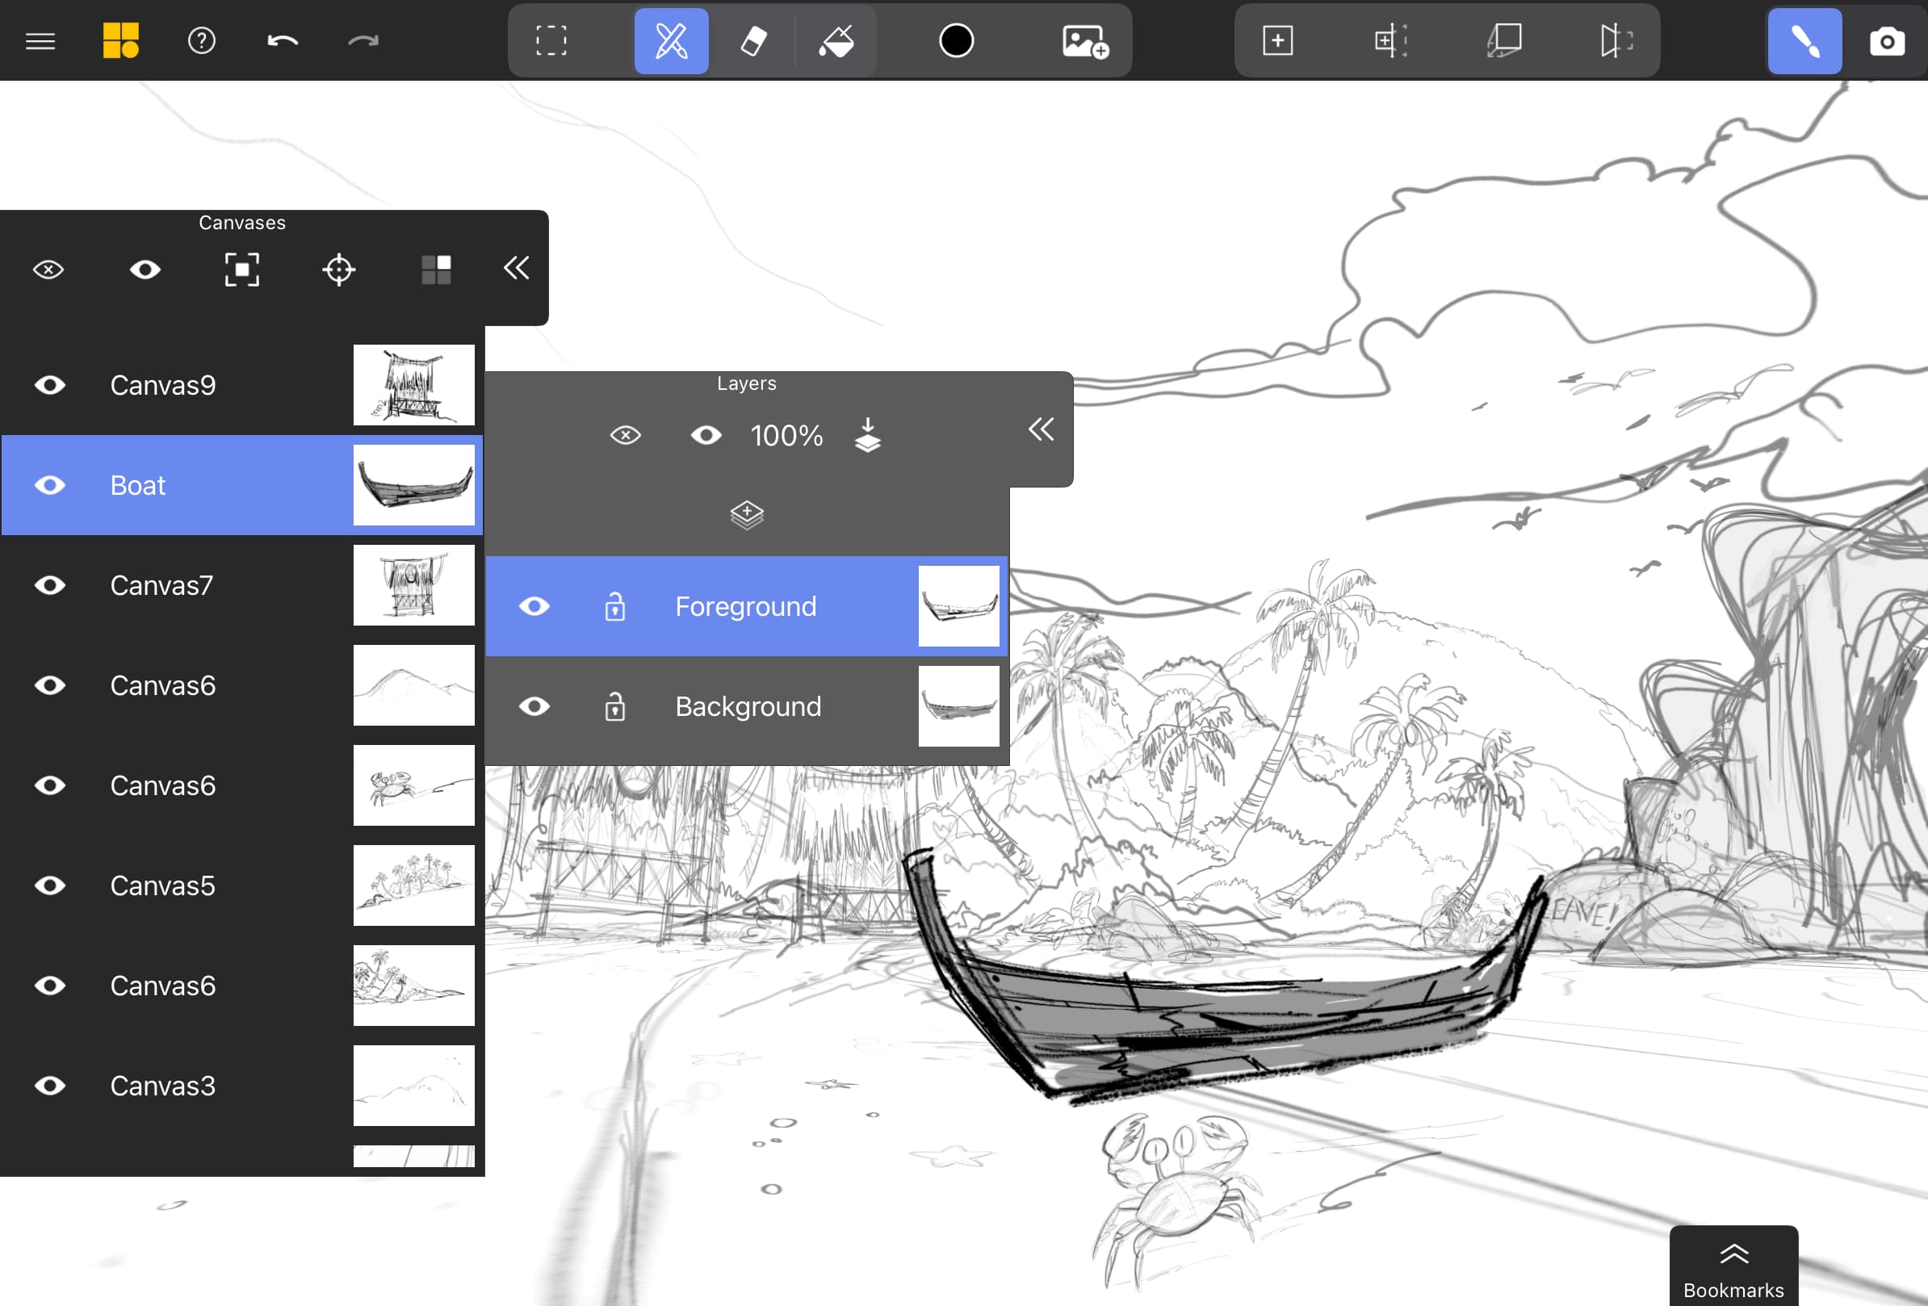This screenshot has height=1306, width=1928.
Task: Toggle visibility of Canvas5
Action: (x=50, y=885)
